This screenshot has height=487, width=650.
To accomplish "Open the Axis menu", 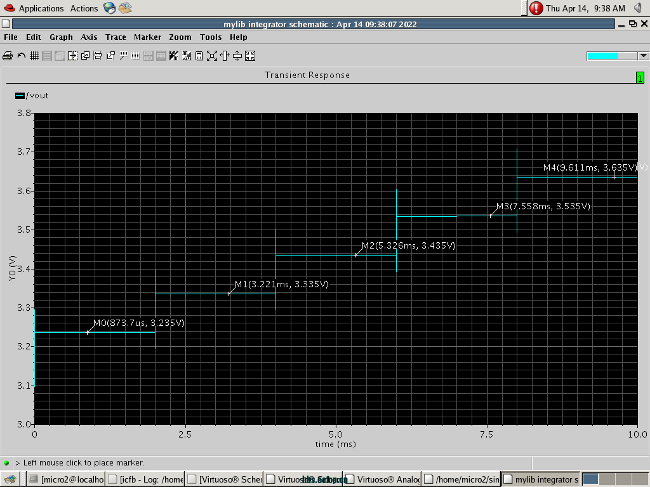I will (x=89, y=37).
